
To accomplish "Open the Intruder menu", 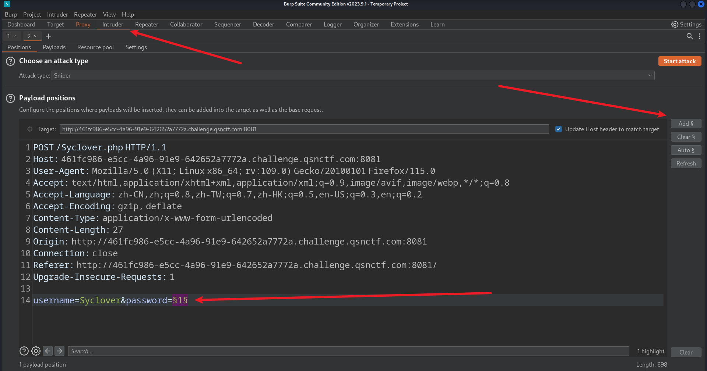I will point(57,14).
